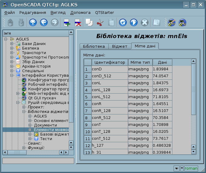Add a new item with the green plus icon
The height and width of the screenshot is (173, 206).
pyautogui.click(x=67, y=23)
